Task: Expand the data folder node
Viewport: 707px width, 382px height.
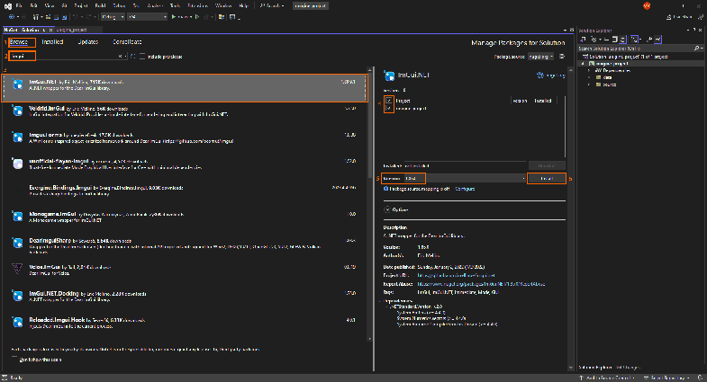Action: click(589, 77)
